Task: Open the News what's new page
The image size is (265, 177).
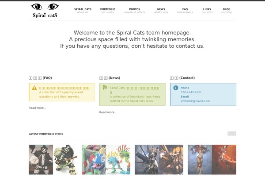Action: pyautogui.click(x=161, y=11)
